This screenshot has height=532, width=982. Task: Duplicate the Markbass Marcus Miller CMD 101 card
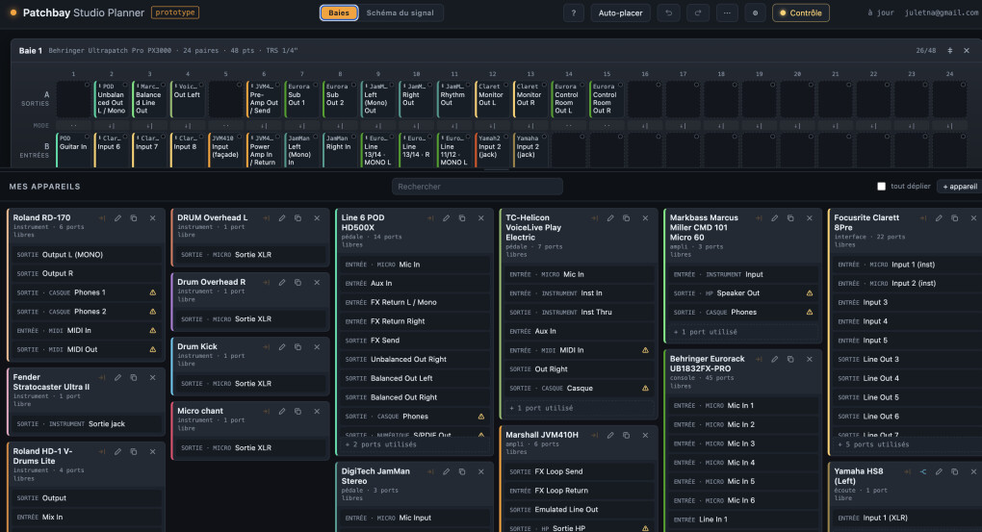(790, 218)
